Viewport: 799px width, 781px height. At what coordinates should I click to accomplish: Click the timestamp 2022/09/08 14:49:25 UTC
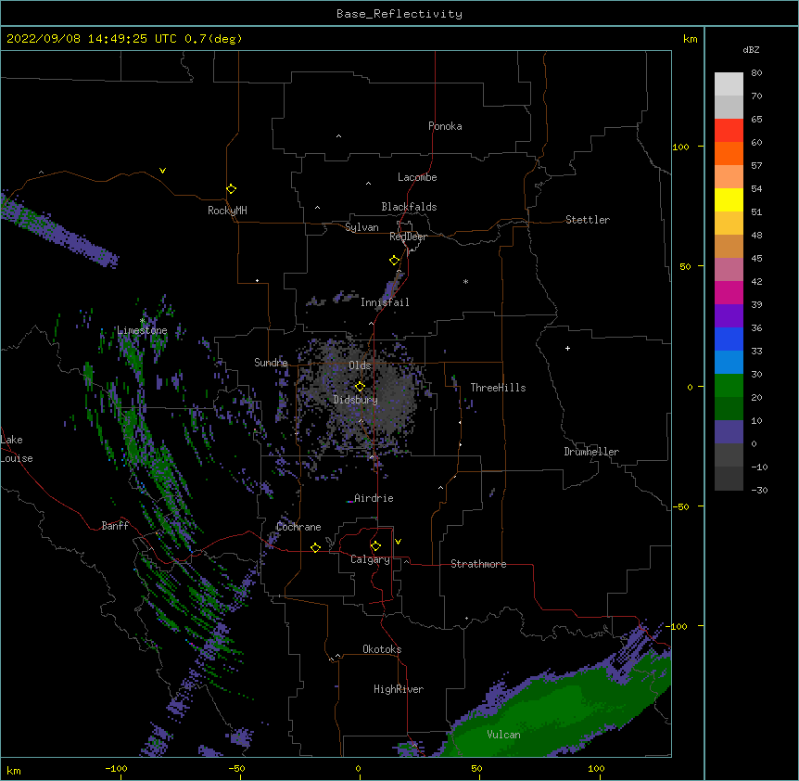[92, 39]
